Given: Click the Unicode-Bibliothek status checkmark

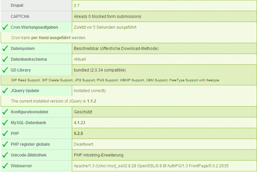Looking at the screenshot, I should point(5,155).
